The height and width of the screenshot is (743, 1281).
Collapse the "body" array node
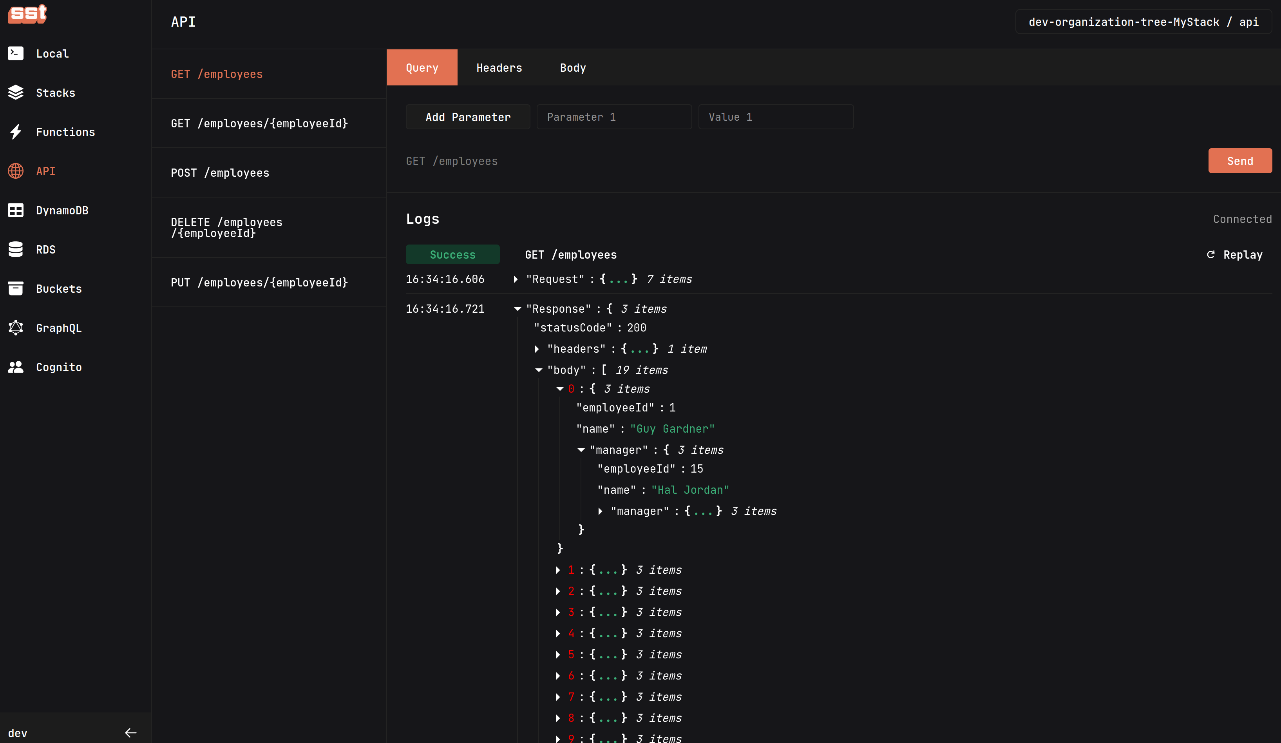(x=538, y=370)
